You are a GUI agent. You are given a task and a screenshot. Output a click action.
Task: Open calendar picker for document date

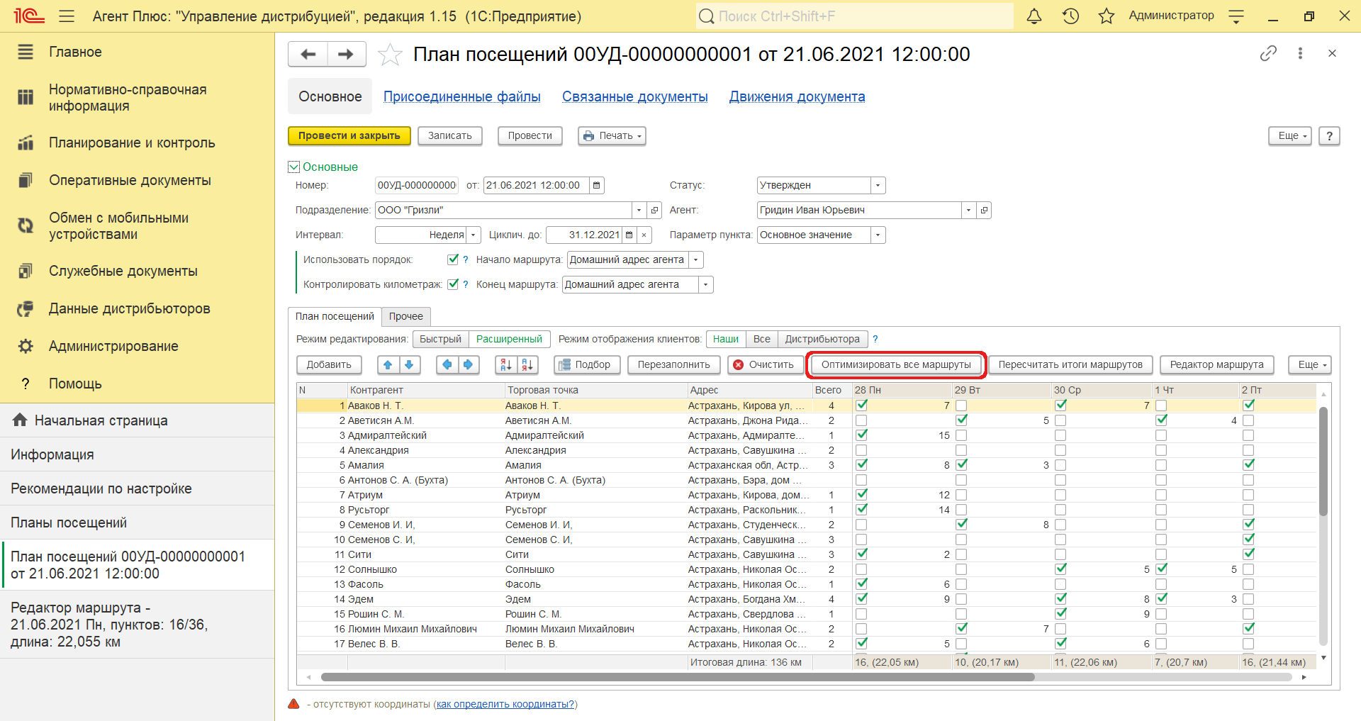tap(597, 186)
